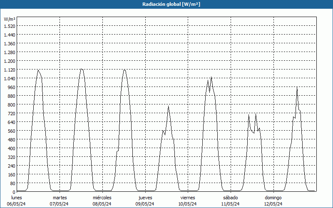Click the 09/05/24 date label
Screen dimensions: 333x208
point(145,204)
